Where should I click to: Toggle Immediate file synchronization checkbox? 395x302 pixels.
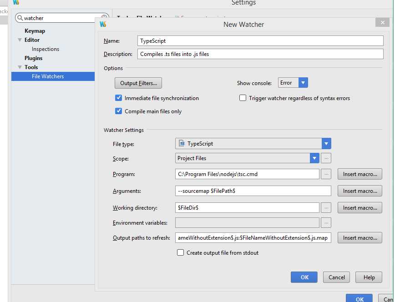coord(118,98)
